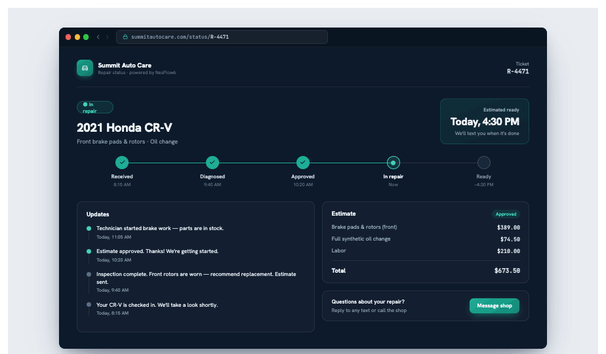
Task: Select the Received step checkmark circle
Action: coord(122,163)
